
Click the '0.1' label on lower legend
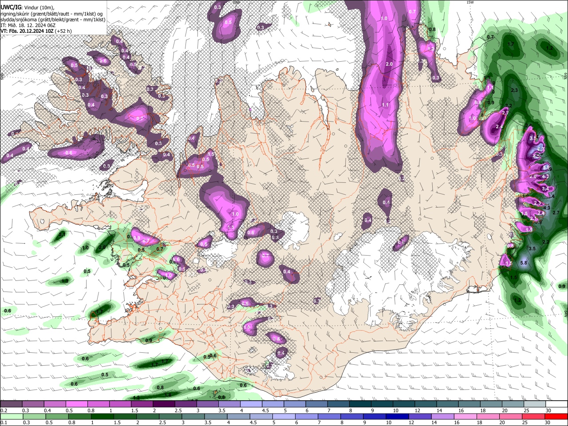4,422
